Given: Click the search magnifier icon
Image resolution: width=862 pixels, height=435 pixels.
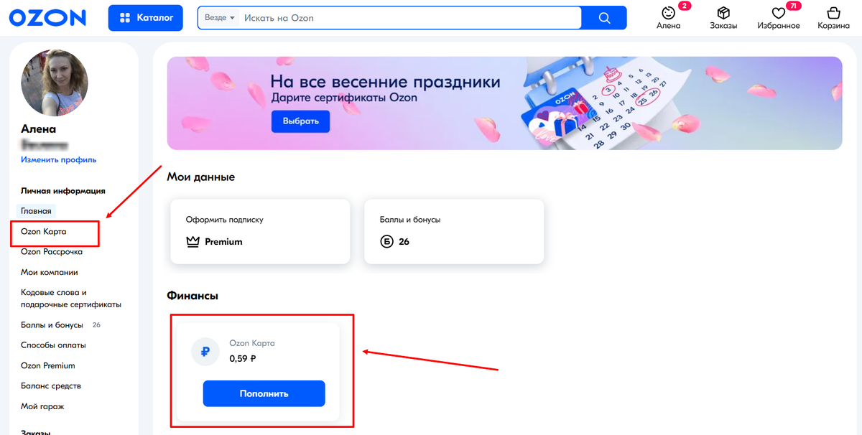Looking at the screenshot, I should click(x=604, y=17).
